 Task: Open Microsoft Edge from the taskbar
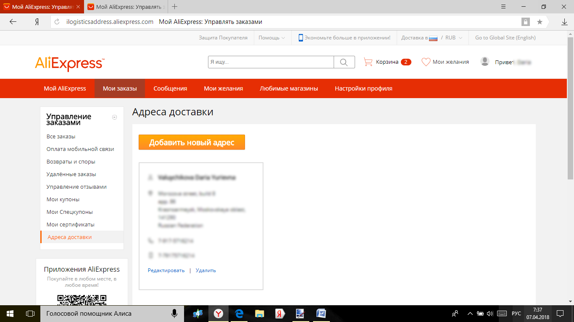coord(240,313)
